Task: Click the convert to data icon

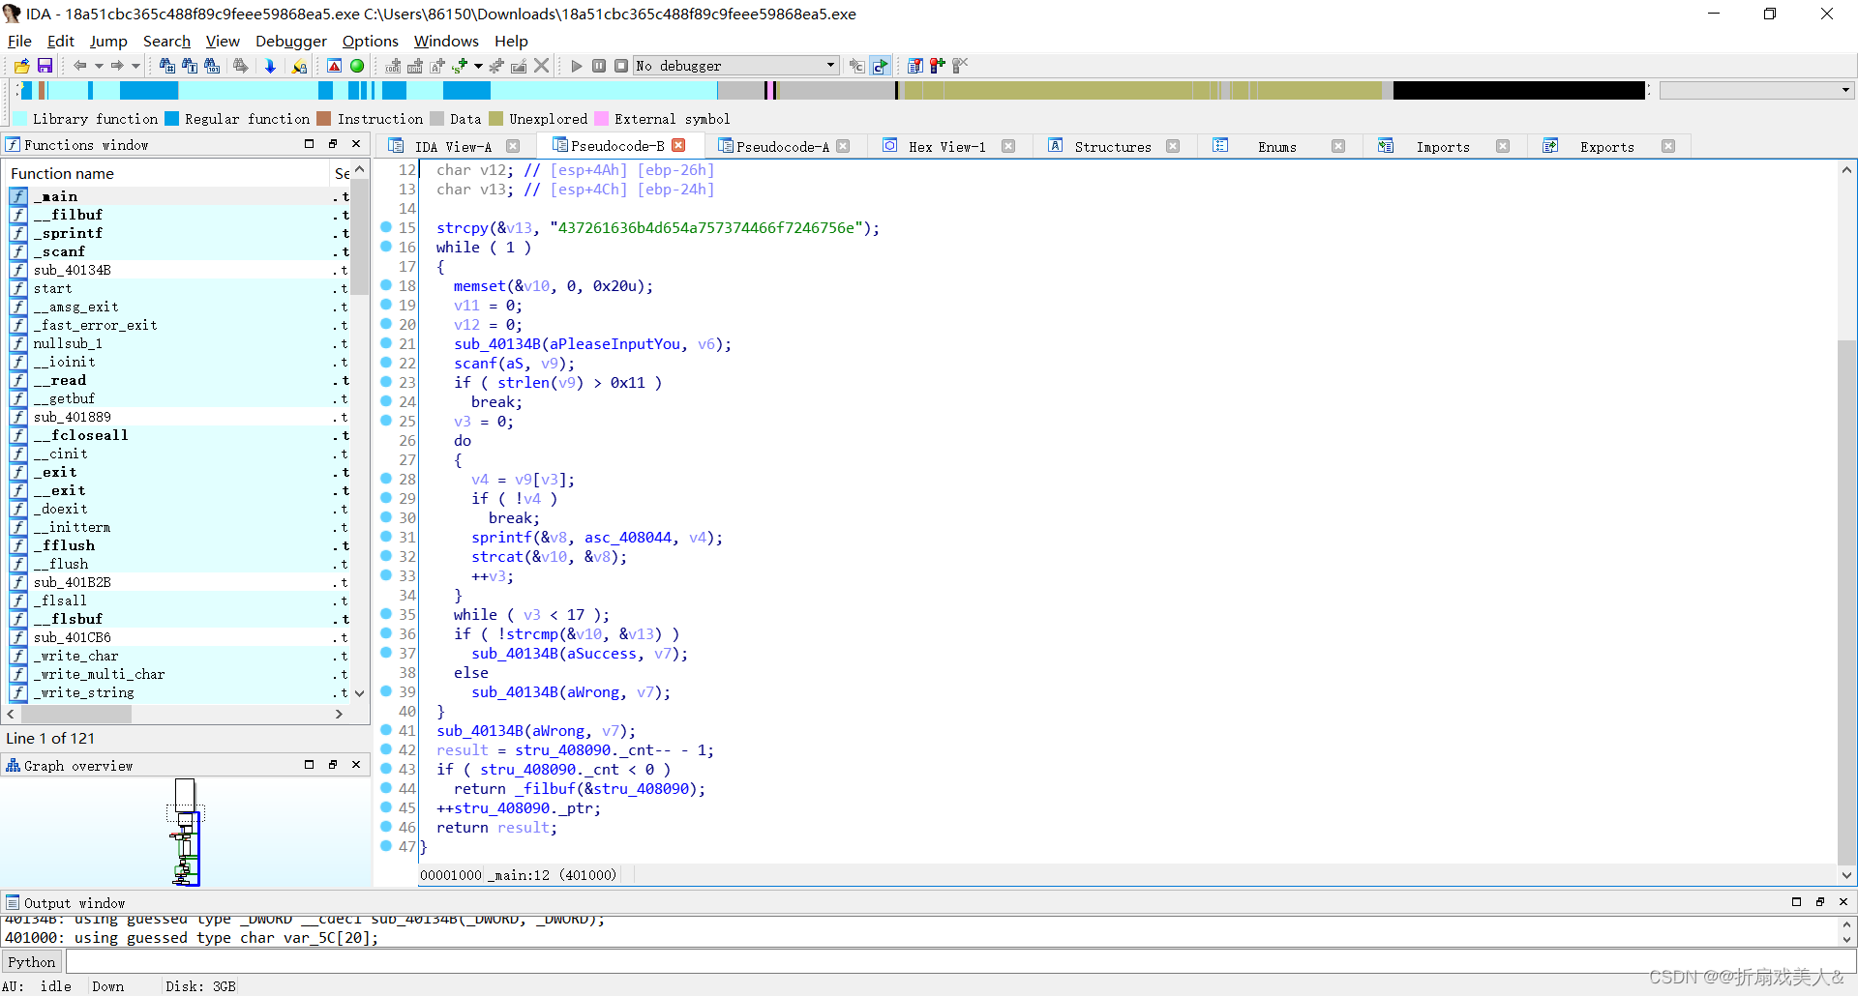Action: pyautogui.click(x=415, y=66)
